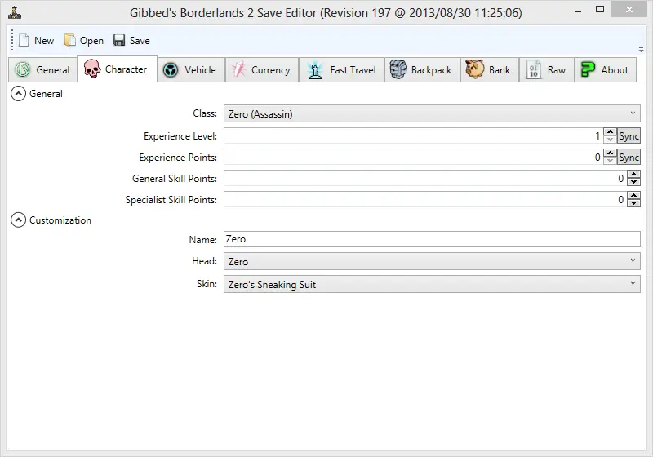Open the Currency tab icon
Screen dimensions: 653x457
click(x=238, y=70)
